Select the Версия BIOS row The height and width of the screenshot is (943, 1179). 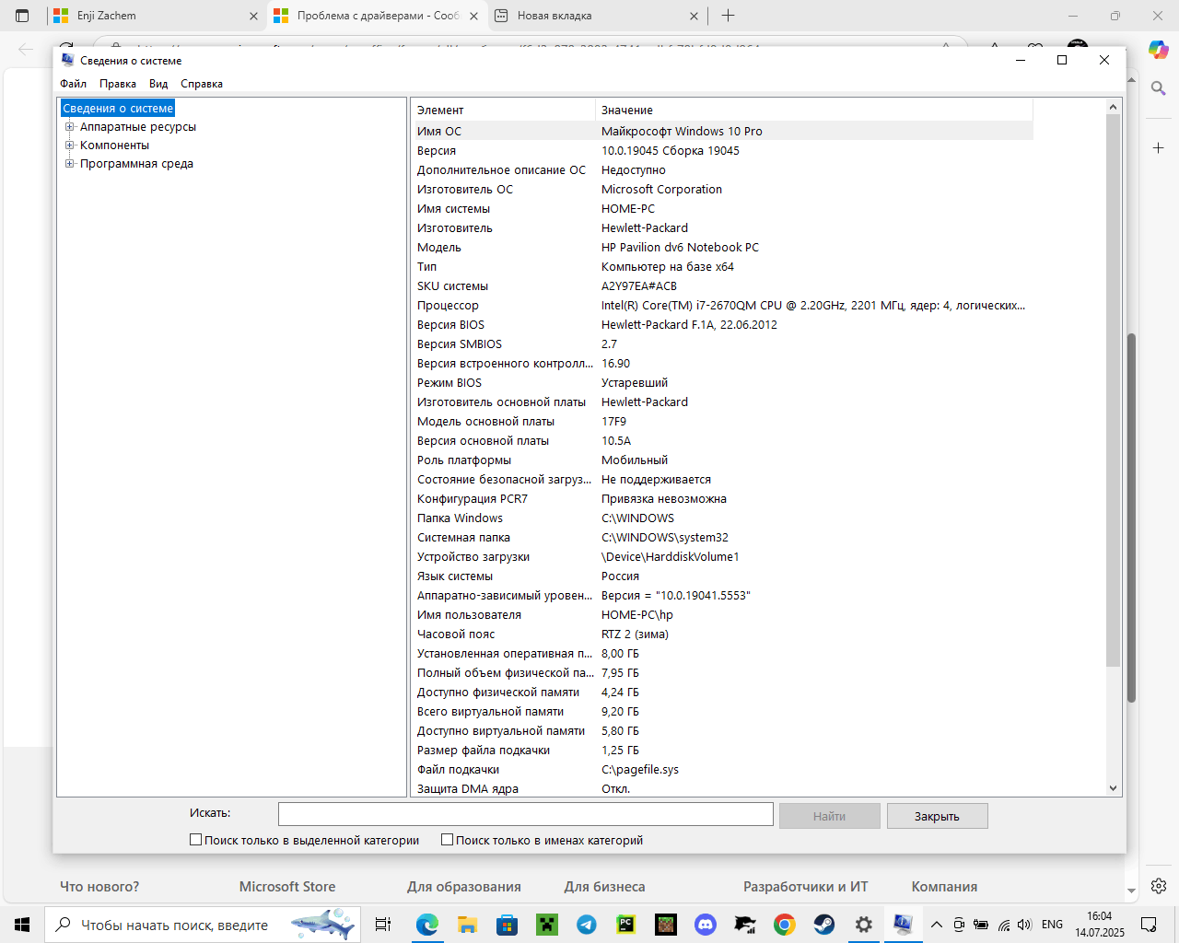pos(723,324)
